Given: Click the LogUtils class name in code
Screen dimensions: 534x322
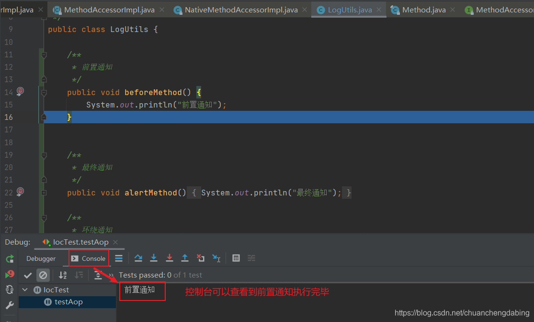Looking at the screenshot, I should [x=129, y=30].
